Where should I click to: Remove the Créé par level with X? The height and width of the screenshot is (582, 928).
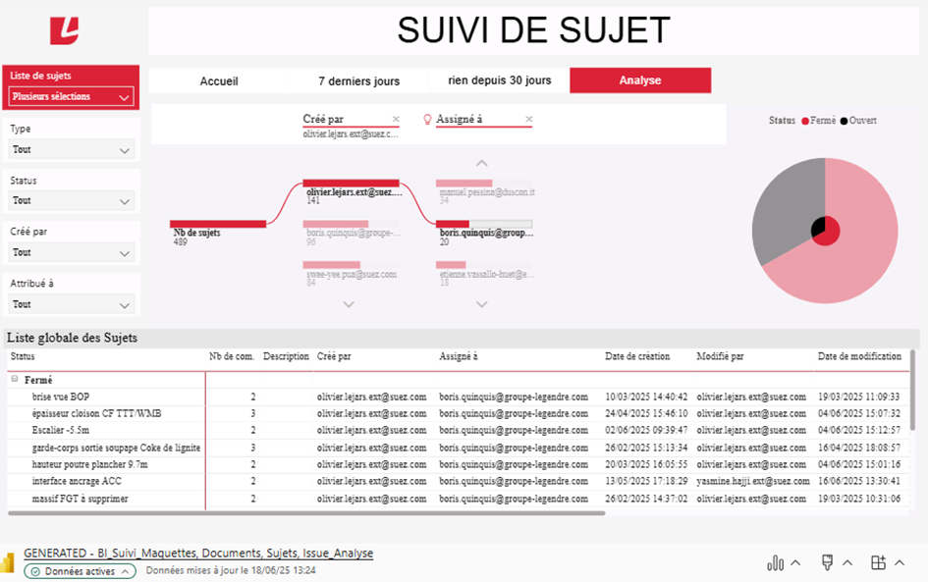point(396,119)
